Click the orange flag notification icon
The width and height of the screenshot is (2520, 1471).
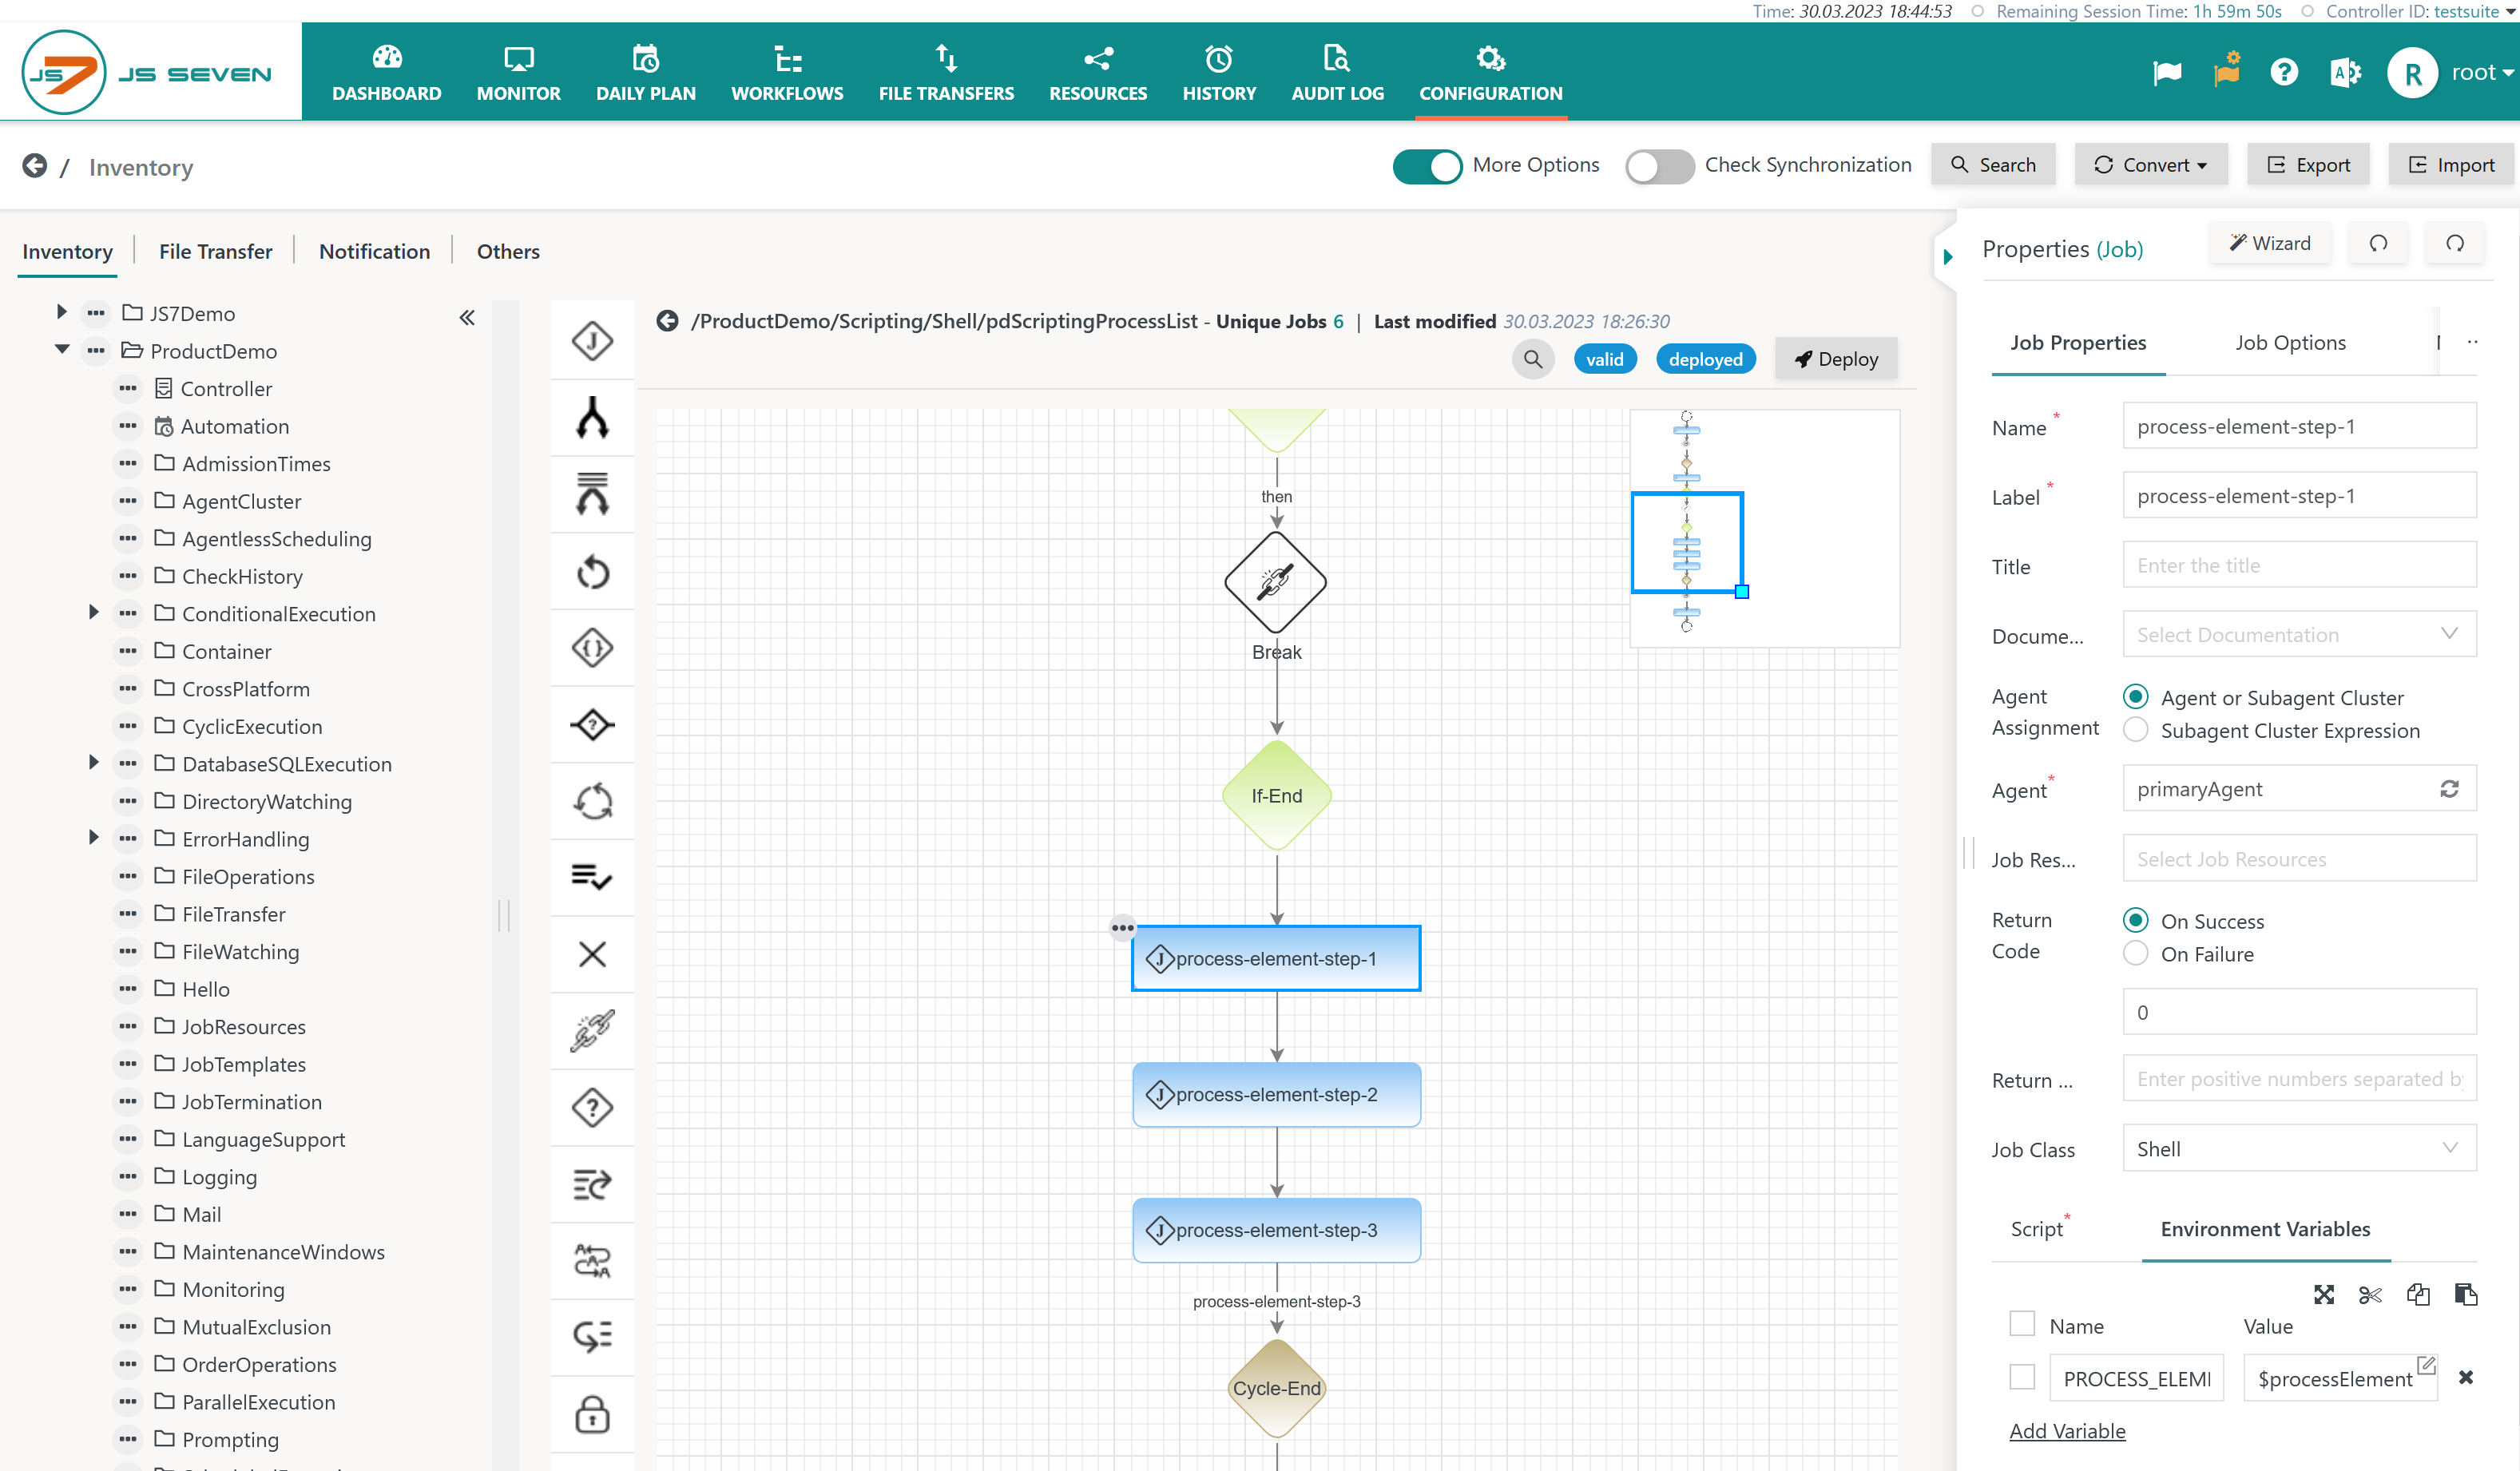(2226, 71)
